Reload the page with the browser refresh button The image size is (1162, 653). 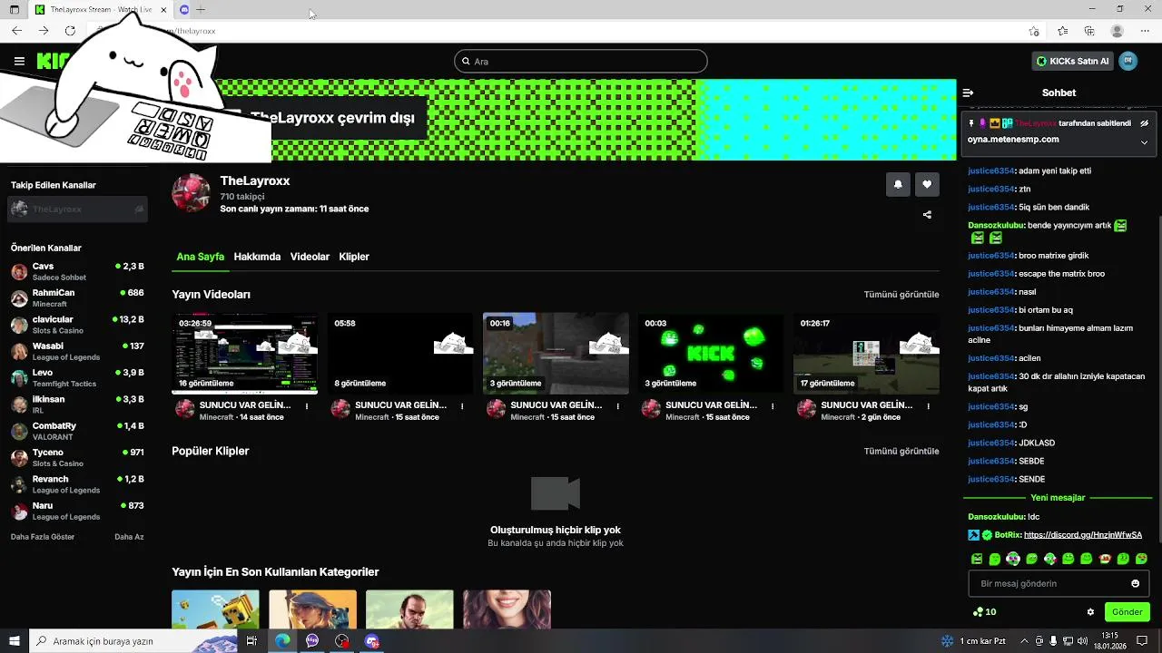pos(70,31)
